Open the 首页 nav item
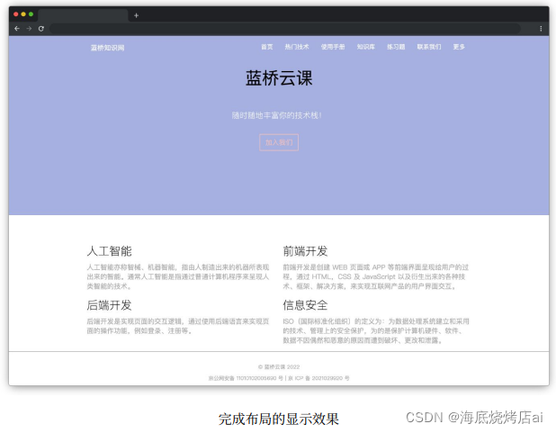The height and width of the screenshot is (433, 556). [x=267, y=47]
